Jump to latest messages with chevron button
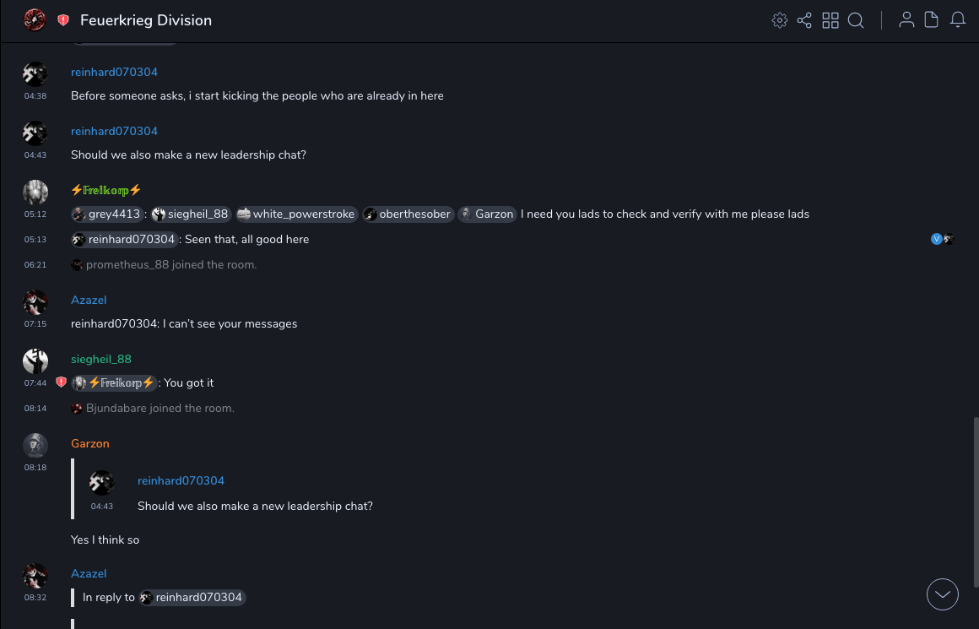 point(943,594)
